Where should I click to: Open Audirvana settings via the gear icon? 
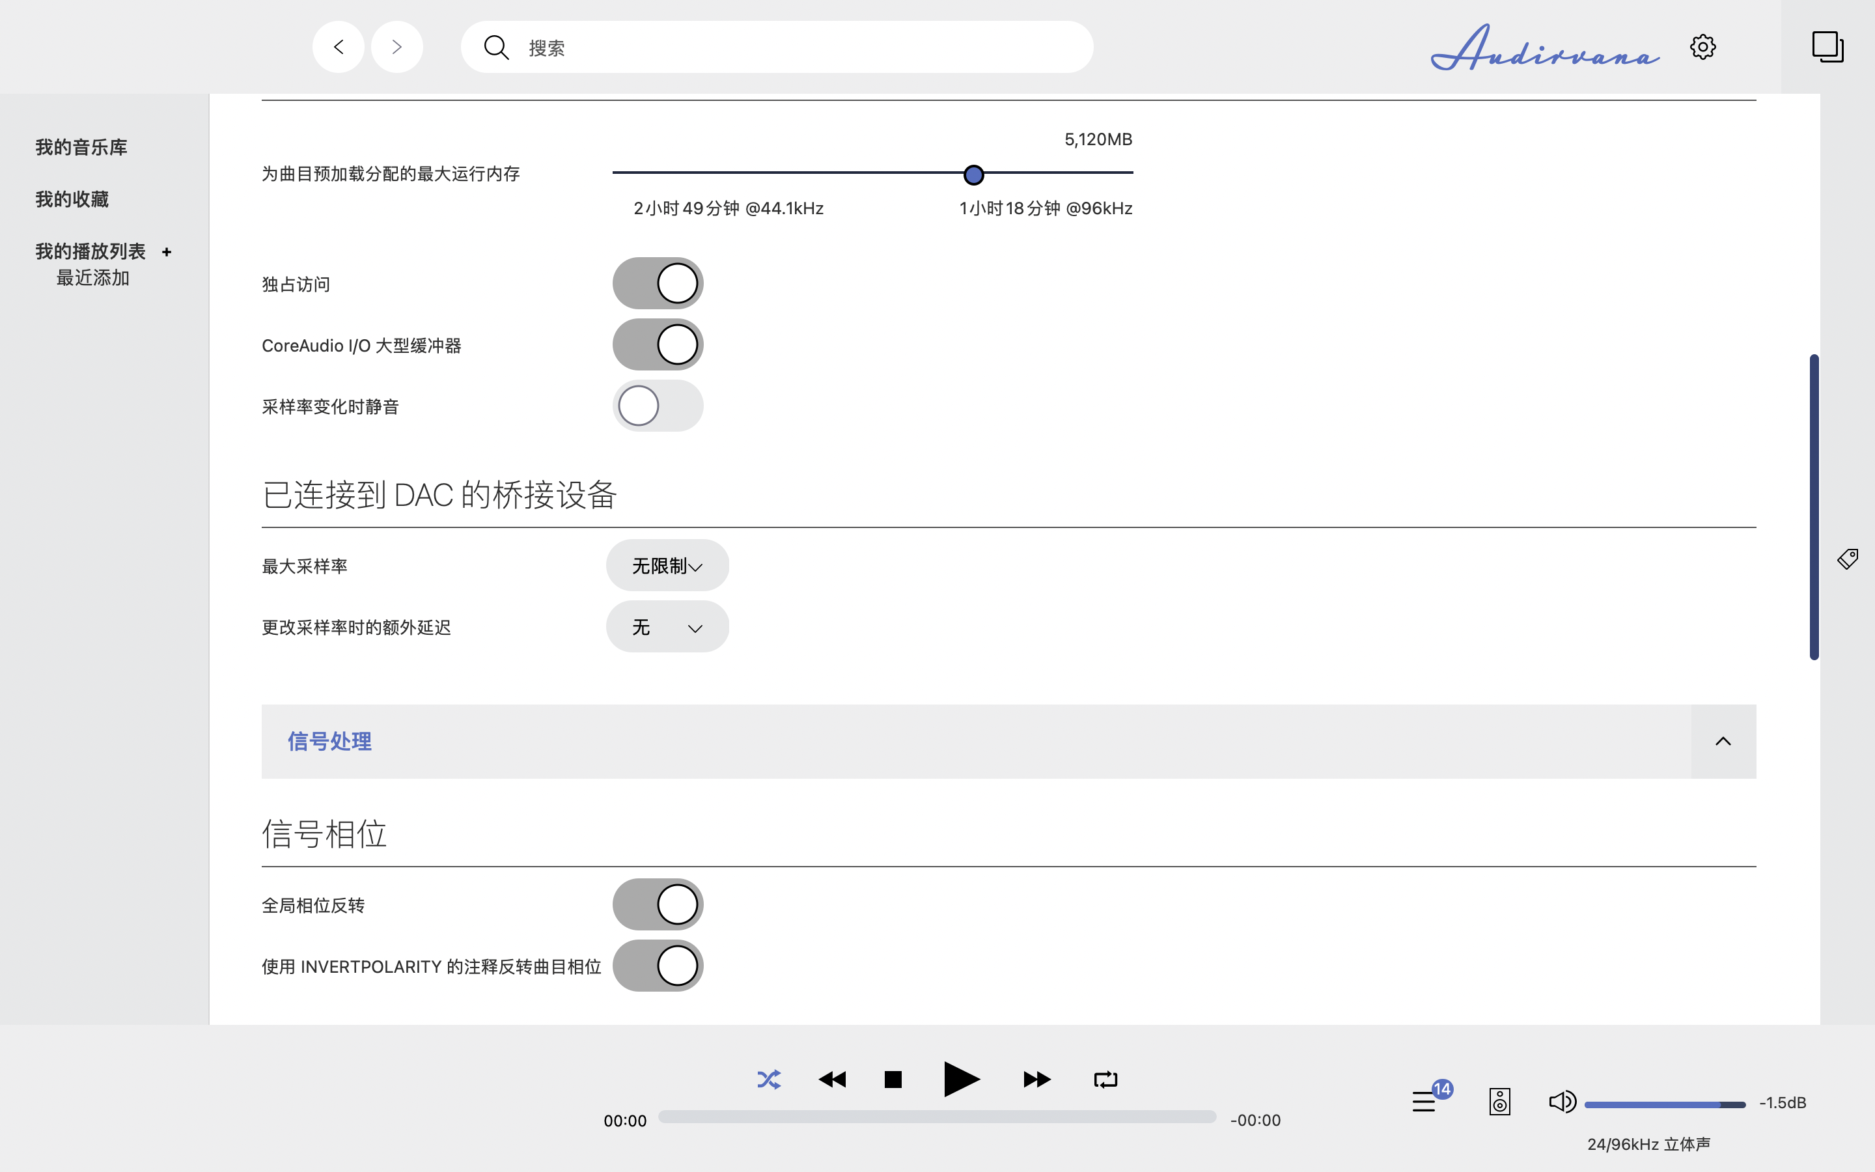[x=1702, y=46]
